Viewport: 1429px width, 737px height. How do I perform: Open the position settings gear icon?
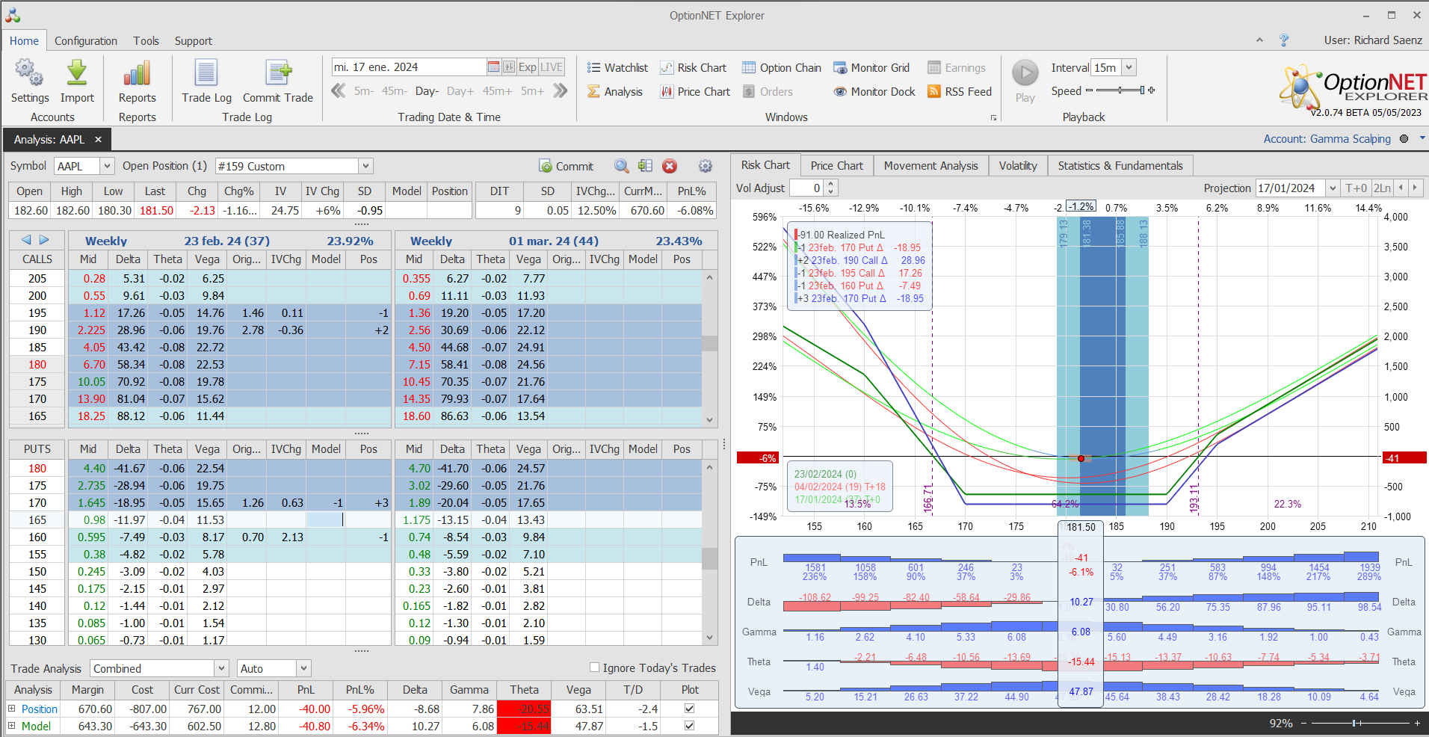click(705, 166)
